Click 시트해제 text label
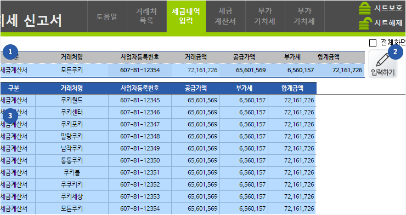 pyautogui.click(x=388, y=23)
